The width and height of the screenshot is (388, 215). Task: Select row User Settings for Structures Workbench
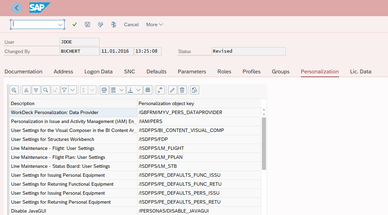[x=73, y=139]
